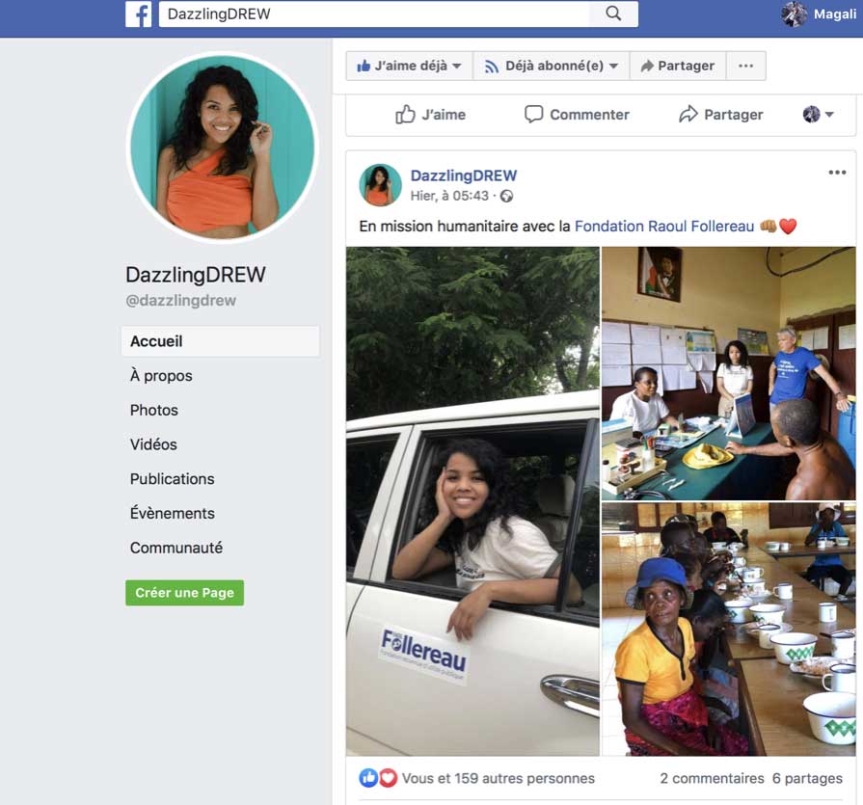Click Magali username in header
The height and width of the screenshot is (805, 863).
click(x=835, y=14)
